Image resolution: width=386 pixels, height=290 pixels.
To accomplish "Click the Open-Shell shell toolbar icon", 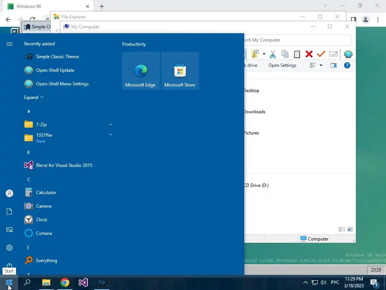I will 348,54.
